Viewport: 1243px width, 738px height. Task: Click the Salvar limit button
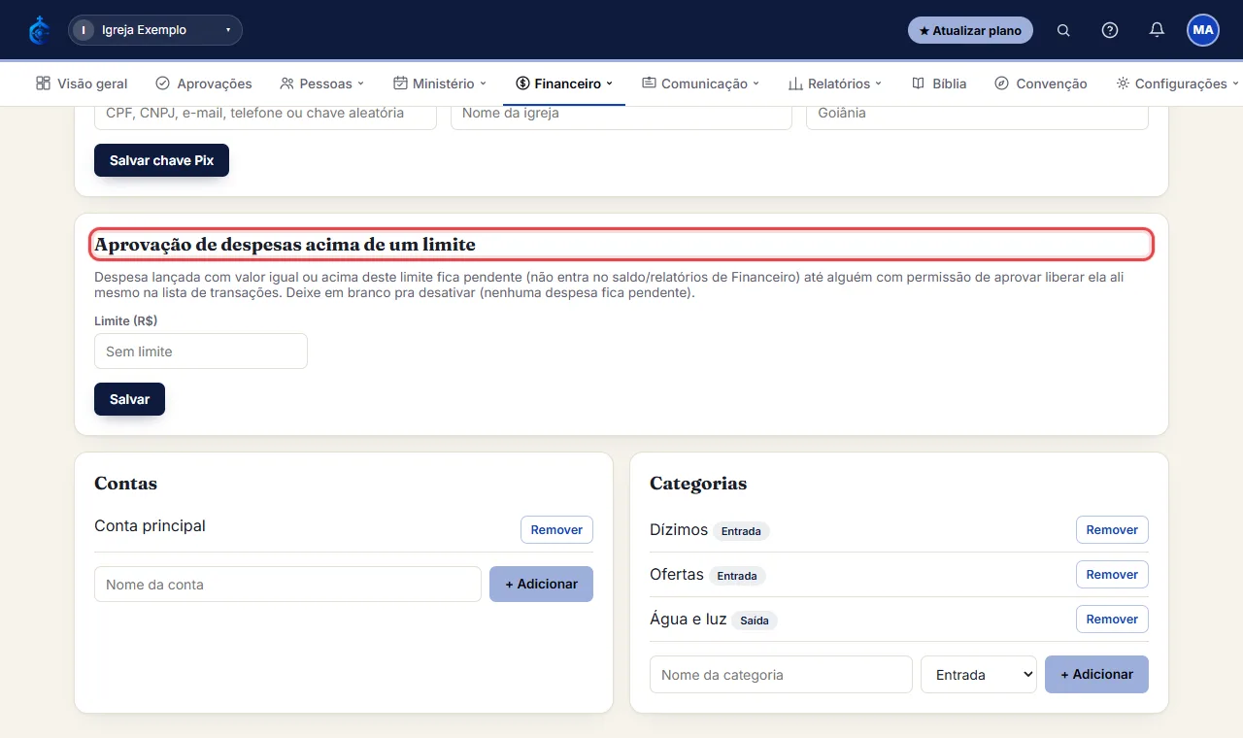pyautogui.click(x=129, y=399)
